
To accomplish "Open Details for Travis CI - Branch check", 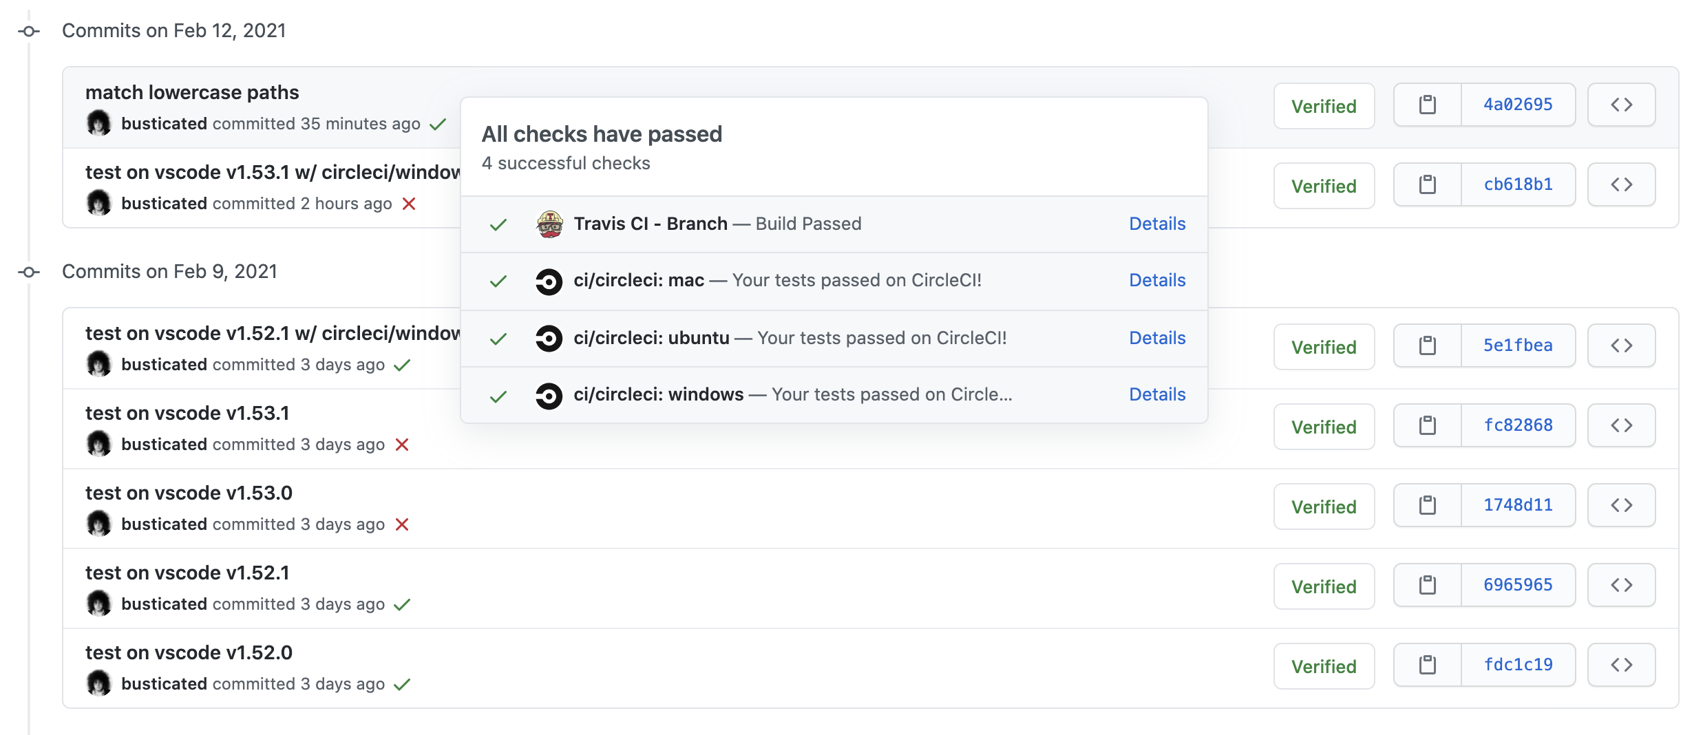I will point(1156,224).
